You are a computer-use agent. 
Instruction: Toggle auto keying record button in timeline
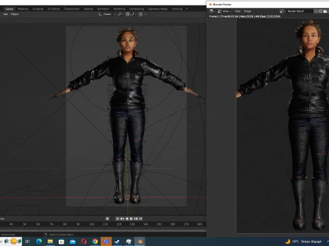107,219
